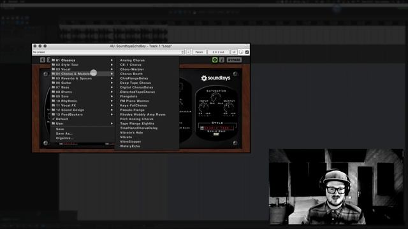Click the wet/dry knob in the plugin header

coord(241,52)
